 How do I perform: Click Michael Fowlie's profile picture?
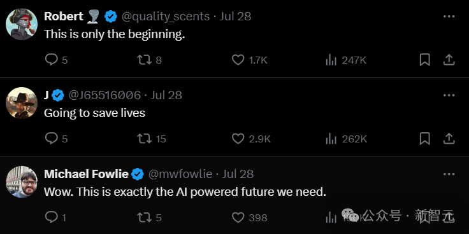point(22,182)
